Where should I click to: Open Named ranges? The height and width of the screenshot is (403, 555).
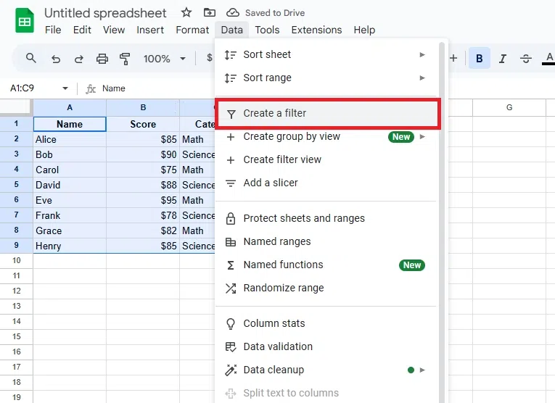click(x=326, y=241)
